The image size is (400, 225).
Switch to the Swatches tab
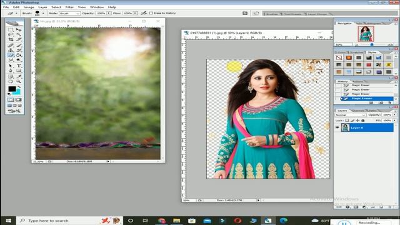pos(357,52)
